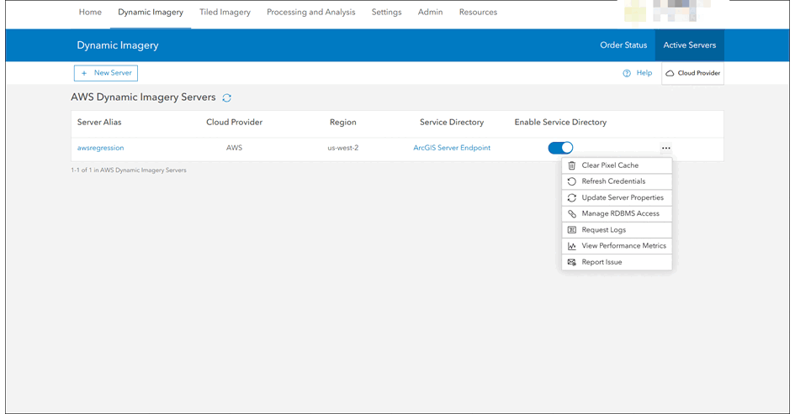This screenshot has height=414, width=795.
Task: Click the New Server button
Action: tap(106, 73)
